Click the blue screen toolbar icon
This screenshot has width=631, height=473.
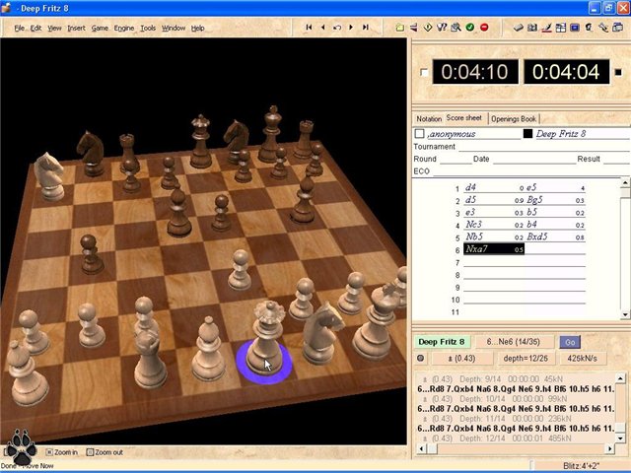[575, 28]
